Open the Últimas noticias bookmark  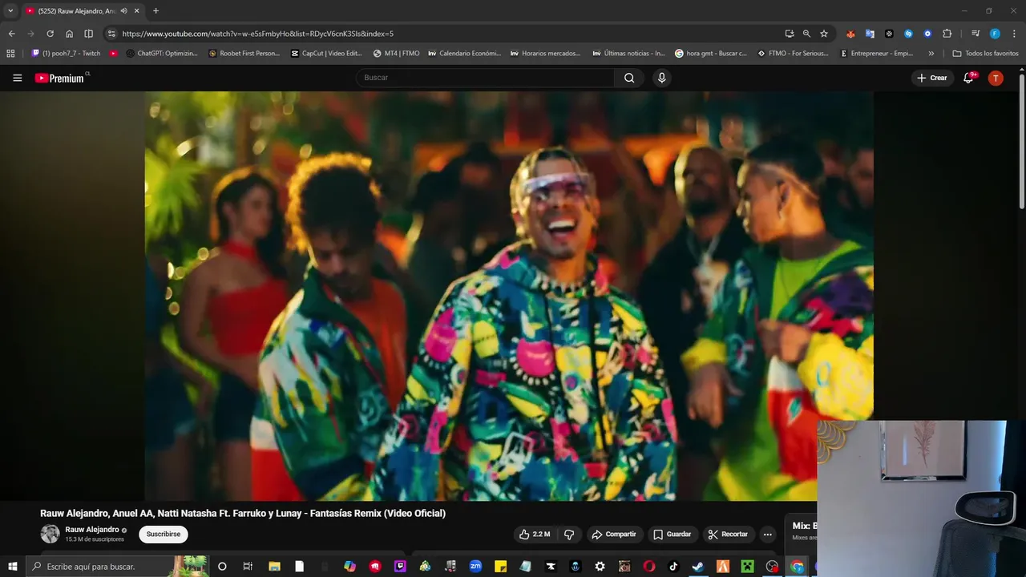[628, 54]
